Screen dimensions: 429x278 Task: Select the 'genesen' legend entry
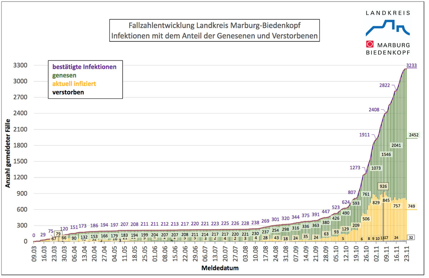[64, 75]
